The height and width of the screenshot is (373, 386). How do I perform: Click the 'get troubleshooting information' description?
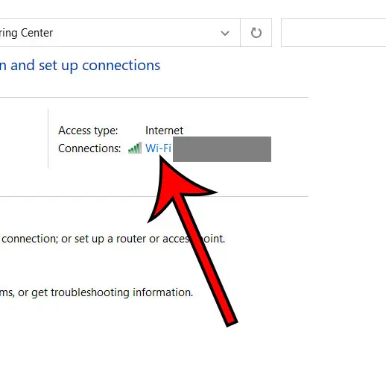coord(112,292)
